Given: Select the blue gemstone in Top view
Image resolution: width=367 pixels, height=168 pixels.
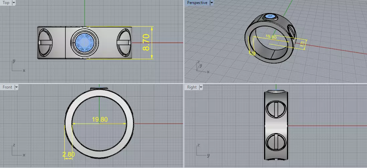Looking at the screenshot, I should click(84, 42).
